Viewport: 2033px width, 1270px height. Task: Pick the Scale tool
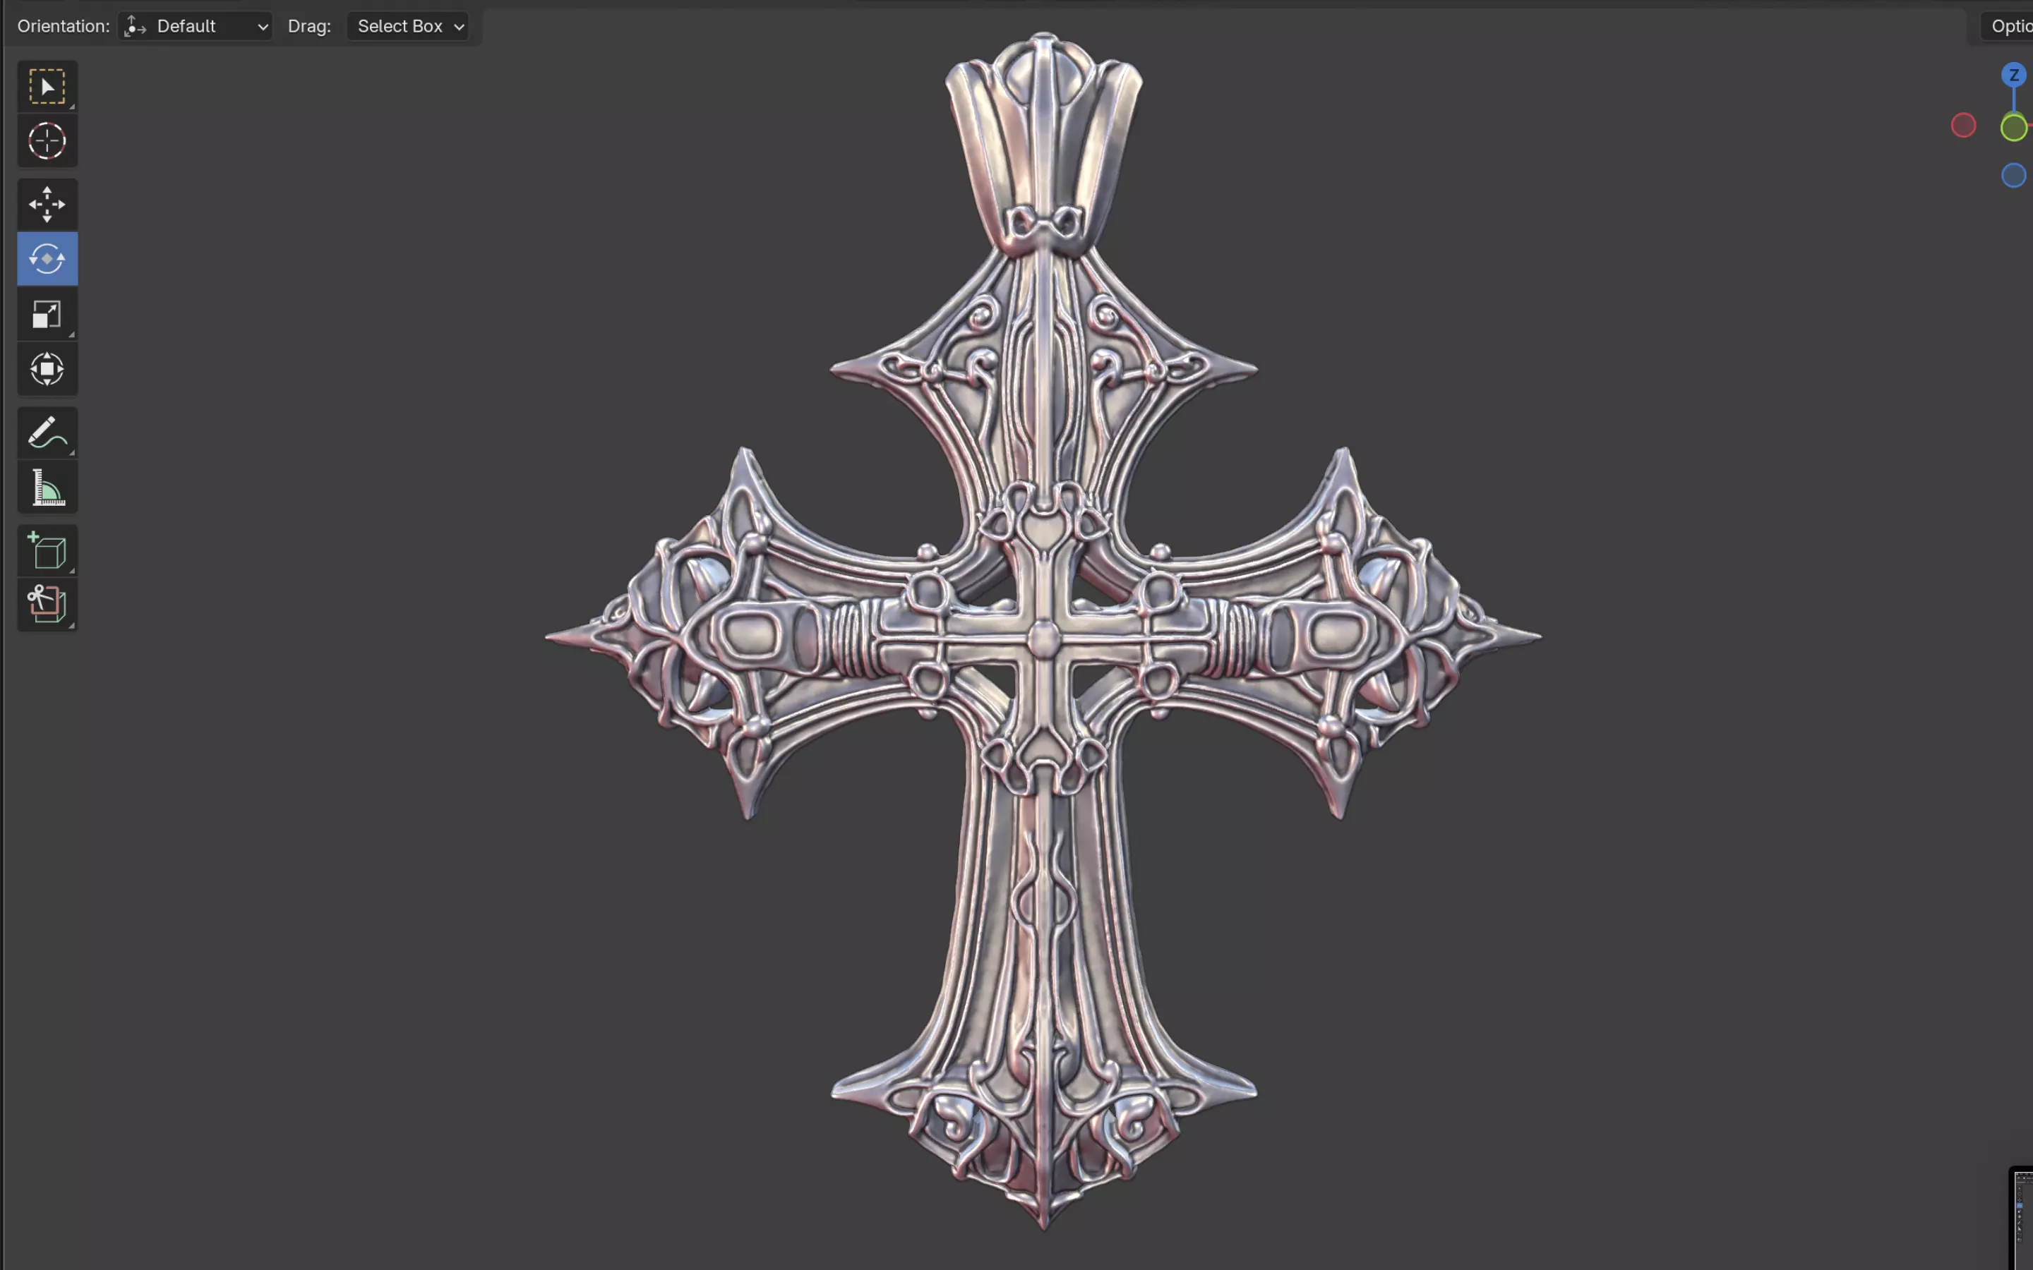pos(47,314)
